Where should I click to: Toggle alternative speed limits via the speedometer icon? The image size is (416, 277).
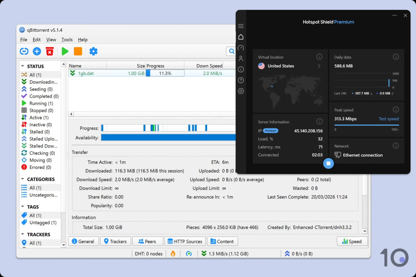[x=189, y=253]
